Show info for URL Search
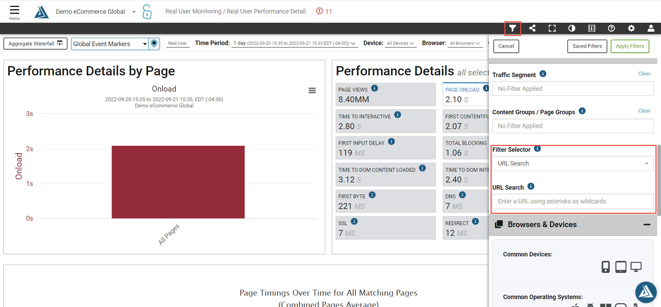This screenshot has width=661, height=307. (531, 186)
